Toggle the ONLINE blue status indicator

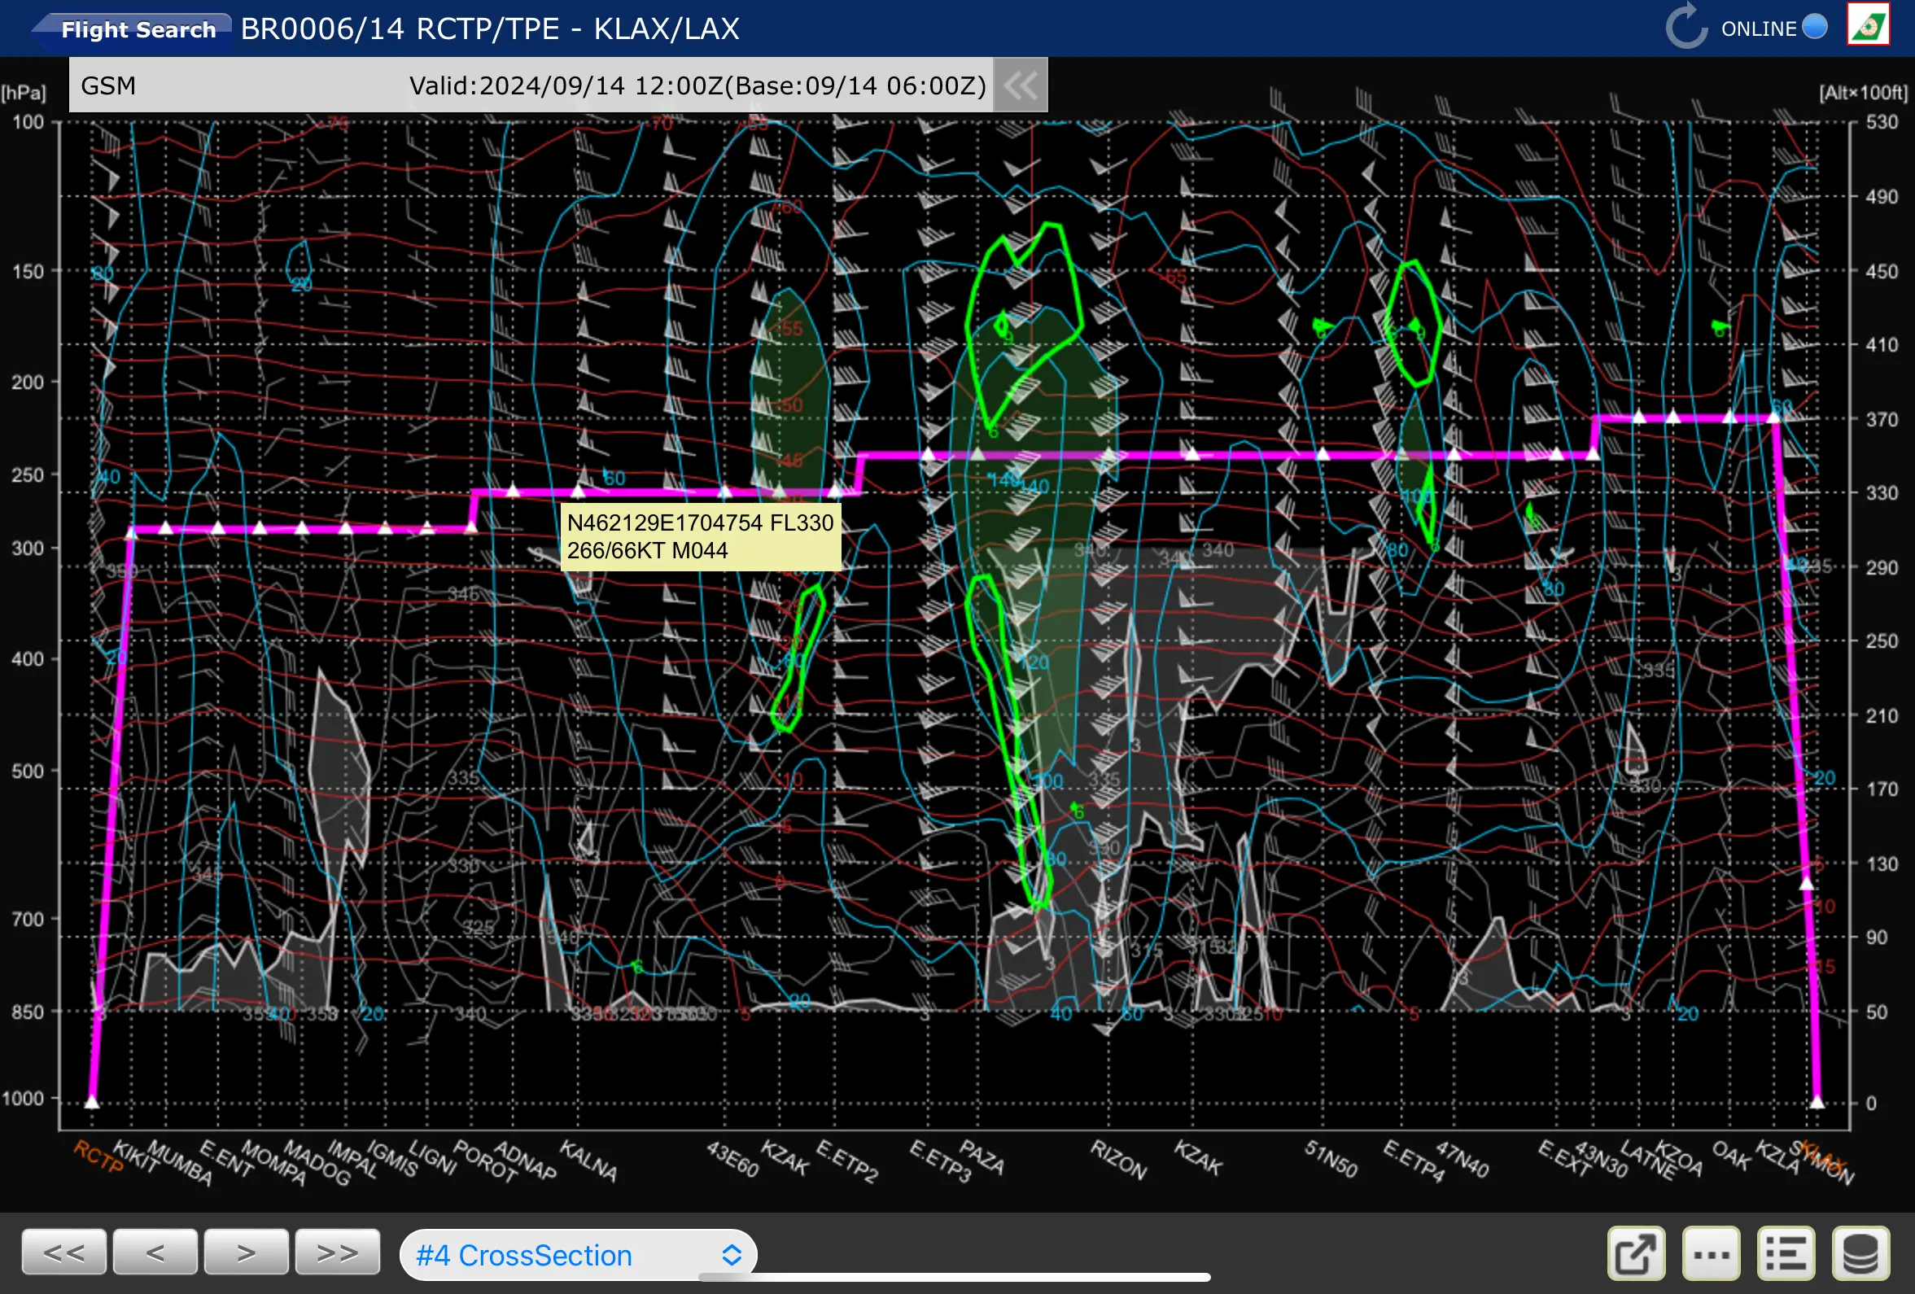click(1813, 26)
